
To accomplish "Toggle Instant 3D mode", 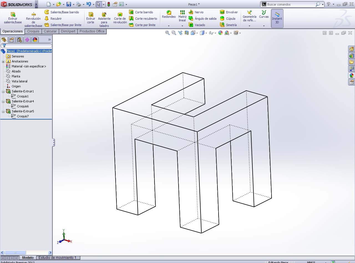I will (277, 18).
